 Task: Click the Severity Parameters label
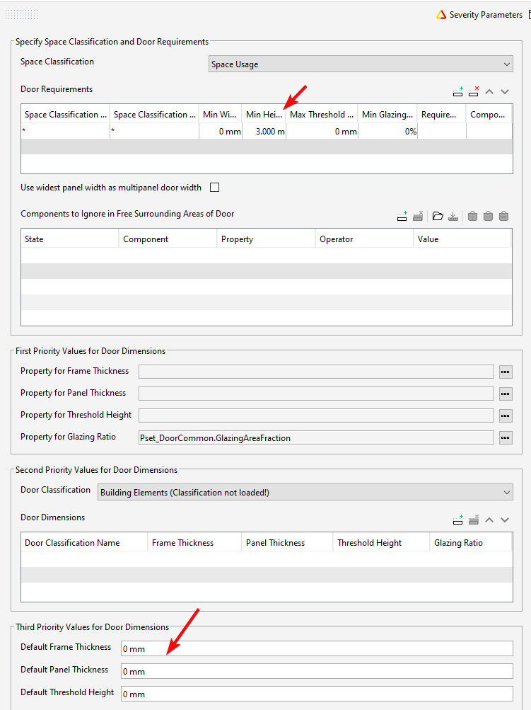(x=486, y=15)
